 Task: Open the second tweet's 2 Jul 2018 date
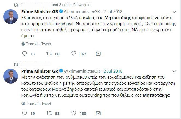[113, 71]
